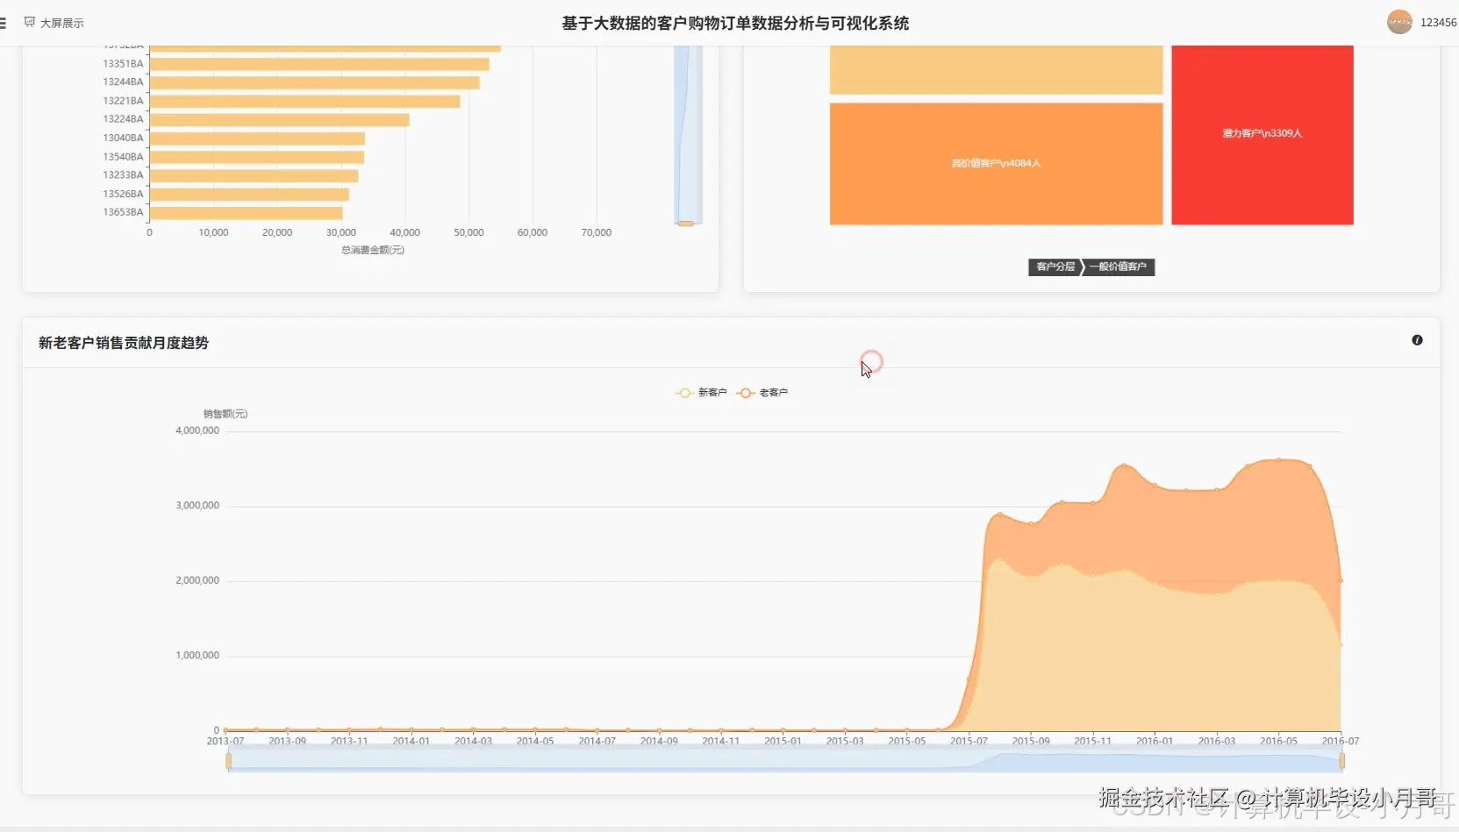Click the 总消费金额(元) axis title

(x=373, y=251)
